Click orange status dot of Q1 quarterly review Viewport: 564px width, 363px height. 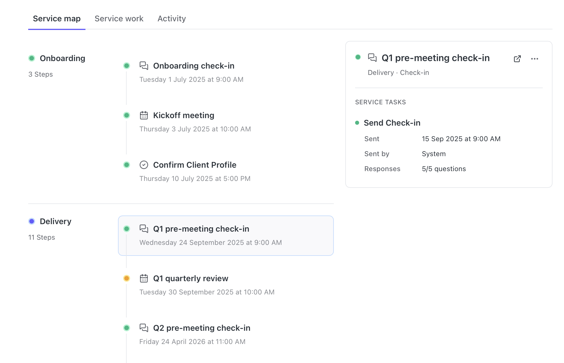(x=127, y=278)
